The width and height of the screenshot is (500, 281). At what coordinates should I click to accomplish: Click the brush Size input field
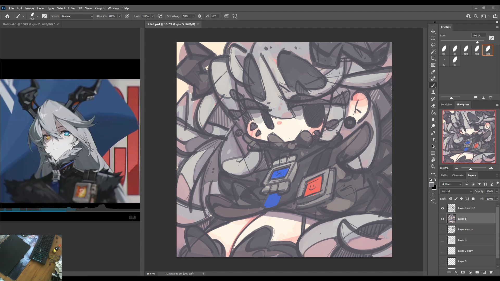click(x=478, y=36)
